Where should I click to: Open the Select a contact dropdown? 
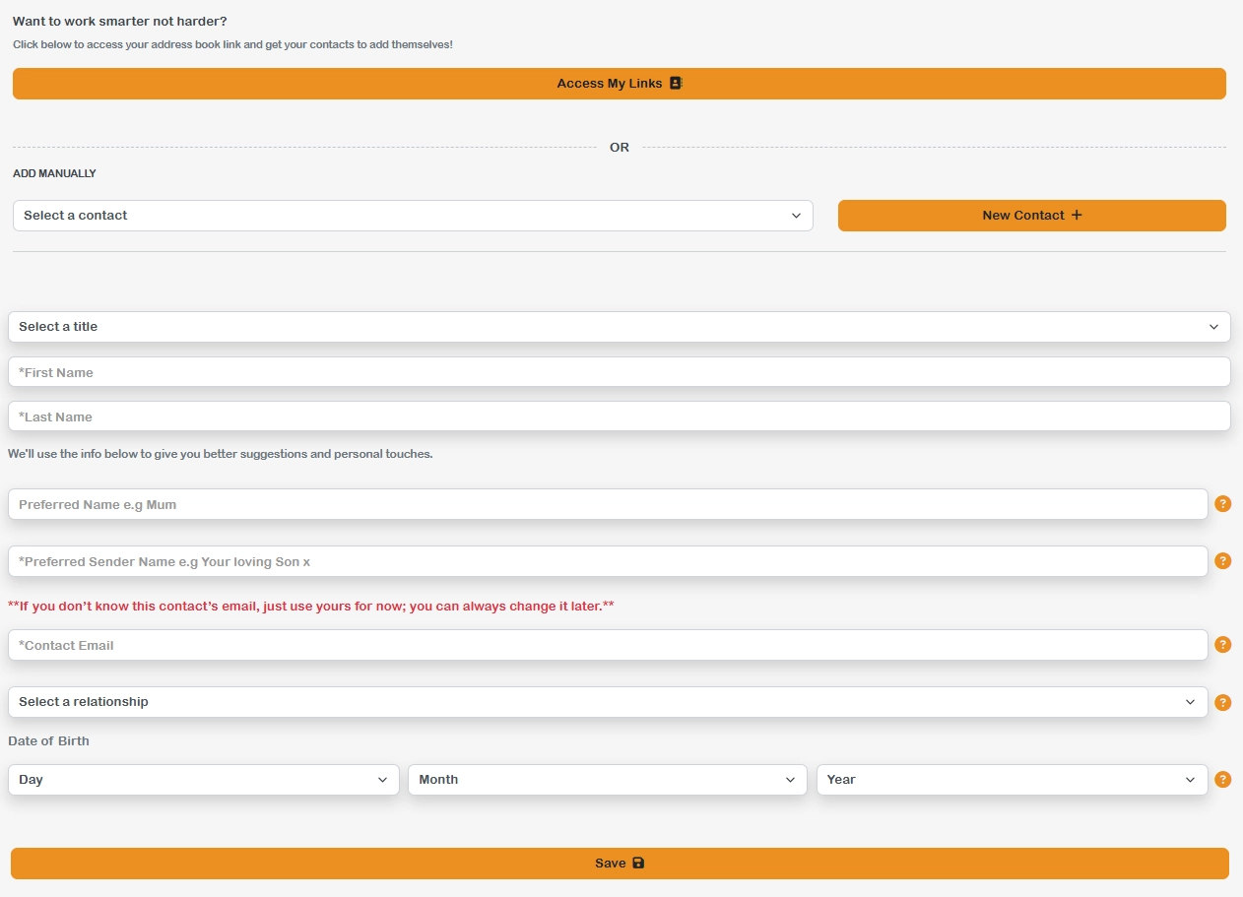(413, 216)
